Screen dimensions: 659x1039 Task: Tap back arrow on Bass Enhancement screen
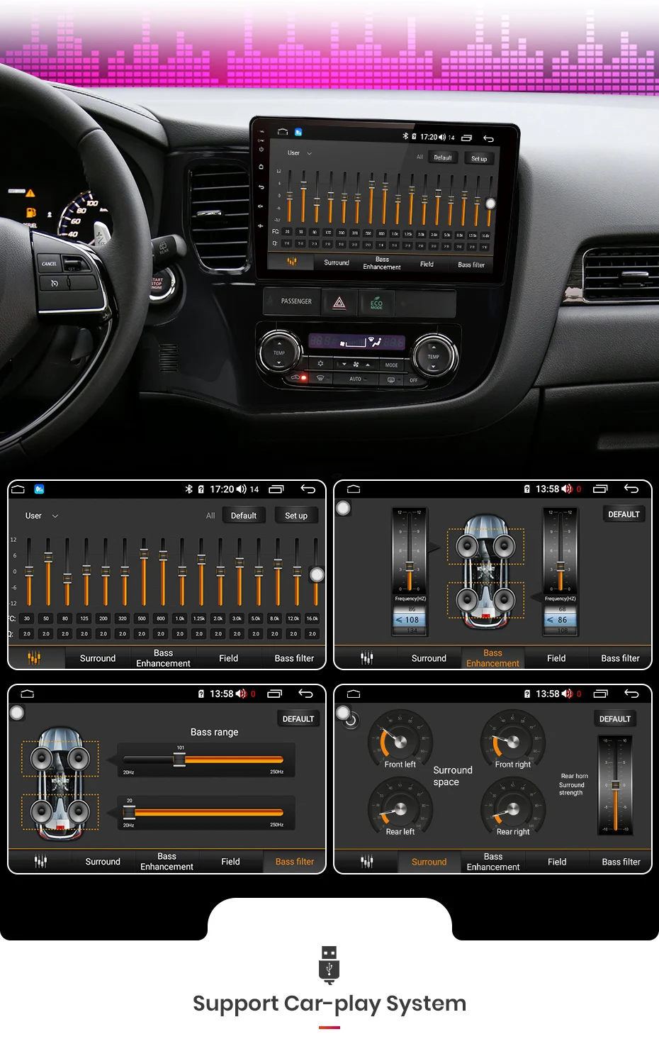click(x=631, y=489)
